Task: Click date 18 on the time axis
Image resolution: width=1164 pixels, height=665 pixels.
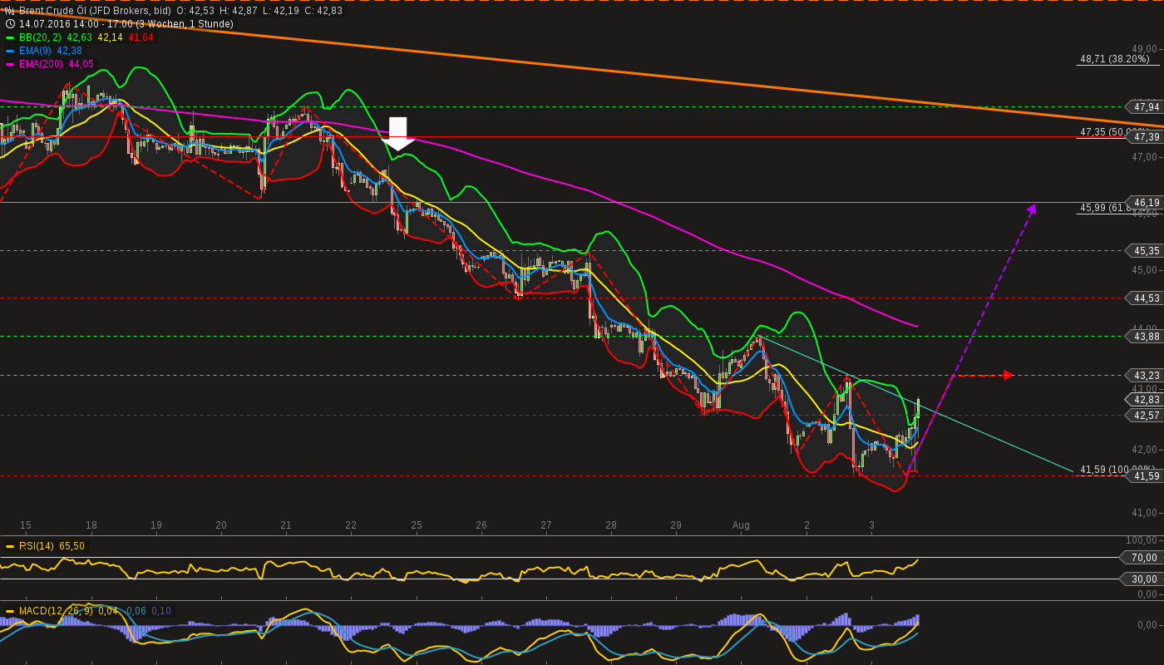Action: pos(91,525)
